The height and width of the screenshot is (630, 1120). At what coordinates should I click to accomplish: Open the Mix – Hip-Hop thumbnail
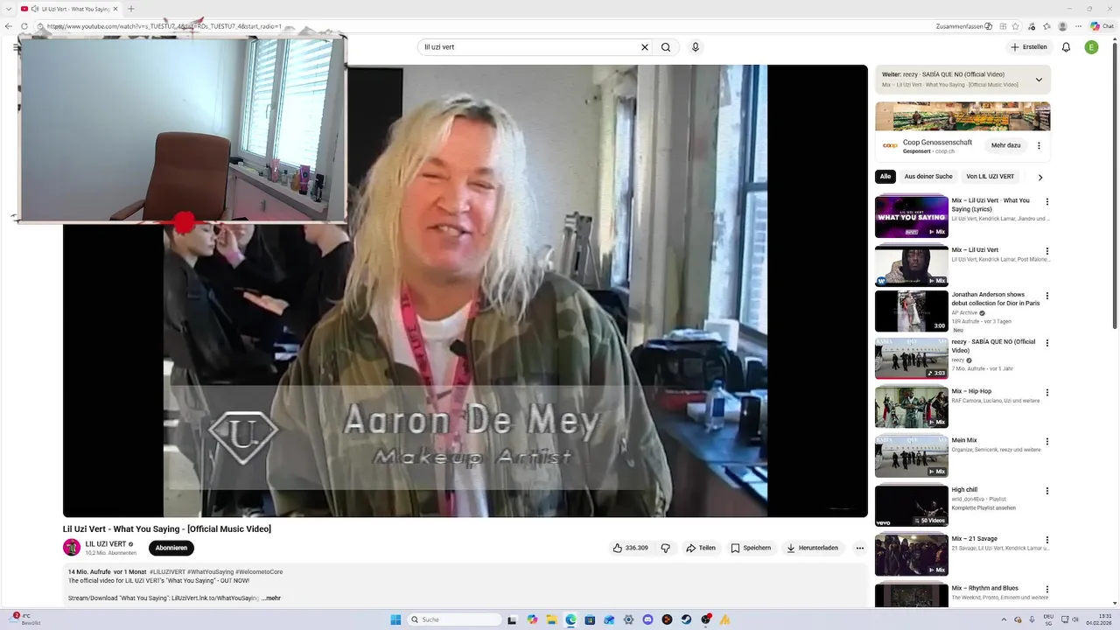click(x=912, y=407)
